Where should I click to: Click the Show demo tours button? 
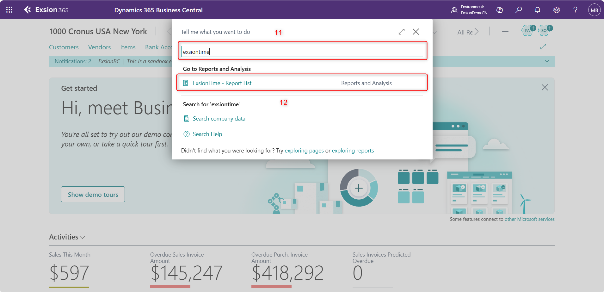pos(93,194)
